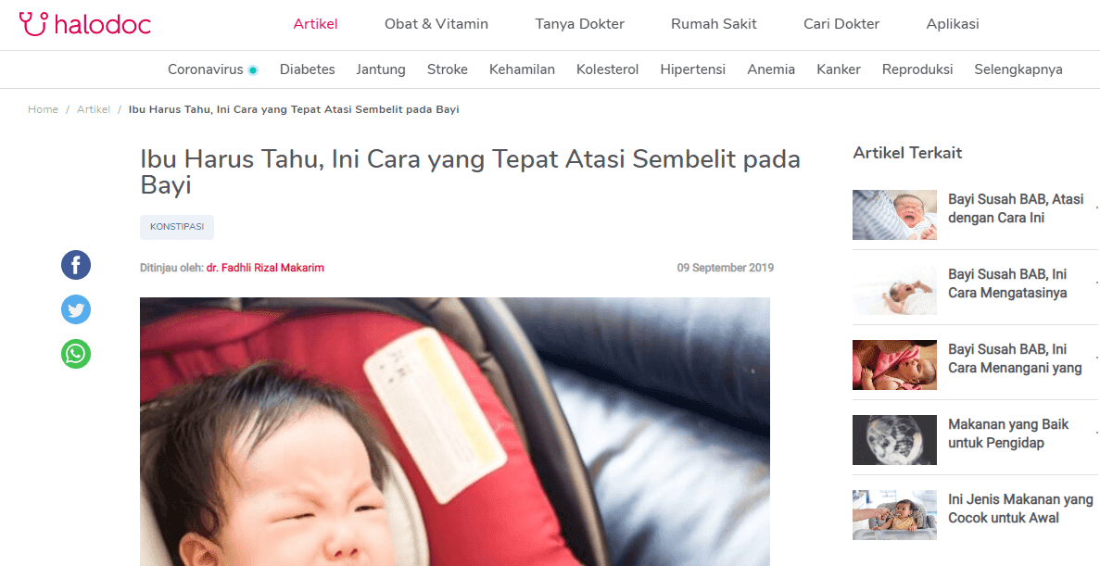This screenshot has width=1100, height=566.
Task: Expand the Selengkapnya topics list
Action: pos(1018,69)
